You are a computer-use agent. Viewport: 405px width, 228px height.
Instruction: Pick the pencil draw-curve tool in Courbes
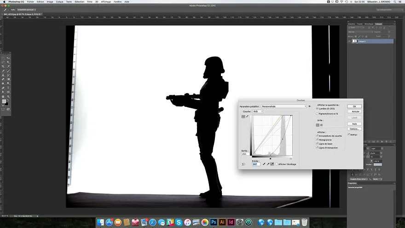[247, 117]
